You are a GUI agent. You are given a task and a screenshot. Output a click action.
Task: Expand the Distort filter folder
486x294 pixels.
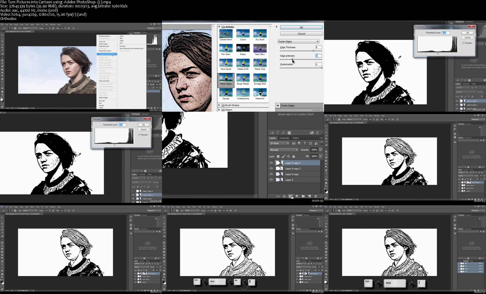coord(219,110)
